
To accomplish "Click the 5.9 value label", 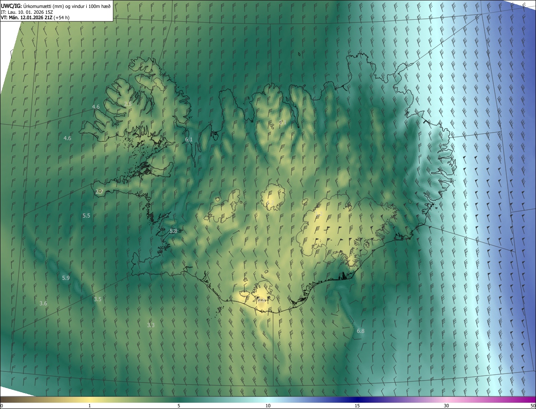I will tap(66, 278).
